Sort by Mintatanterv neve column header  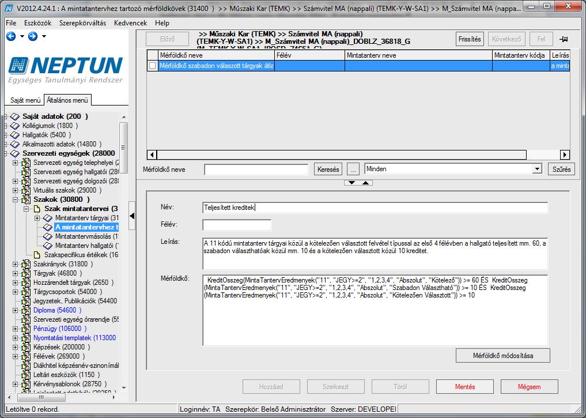click(418, 55)
